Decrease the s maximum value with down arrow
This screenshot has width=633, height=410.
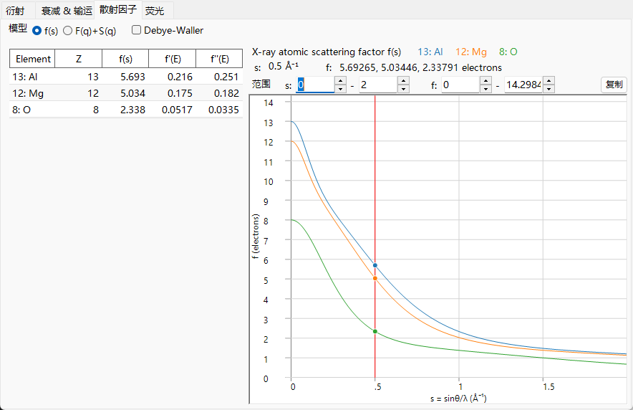coord(404,89)
